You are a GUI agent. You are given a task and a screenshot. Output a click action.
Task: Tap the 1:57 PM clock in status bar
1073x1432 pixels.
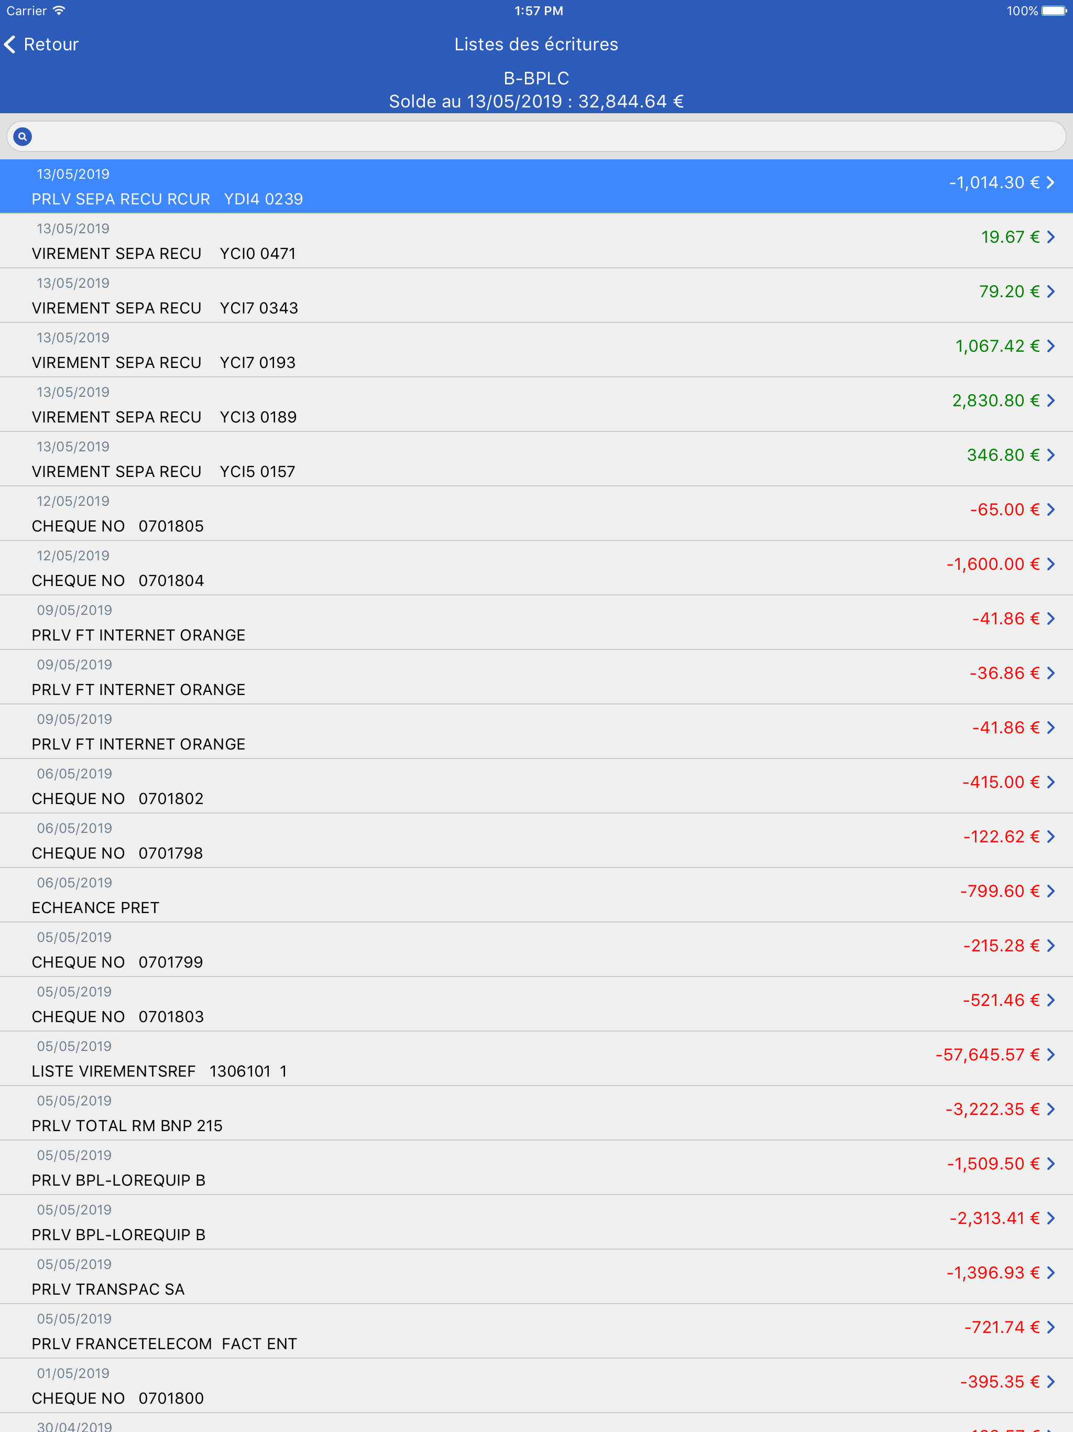point(539,11)
